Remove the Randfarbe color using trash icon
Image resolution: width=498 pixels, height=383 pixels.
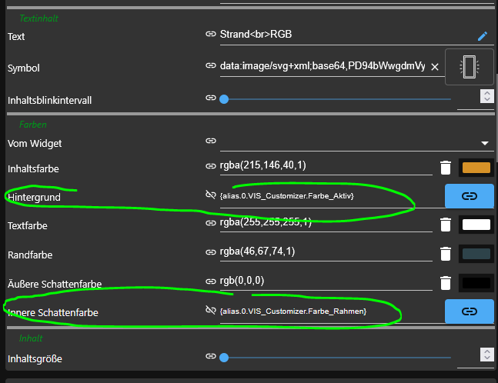coord(445,253)
